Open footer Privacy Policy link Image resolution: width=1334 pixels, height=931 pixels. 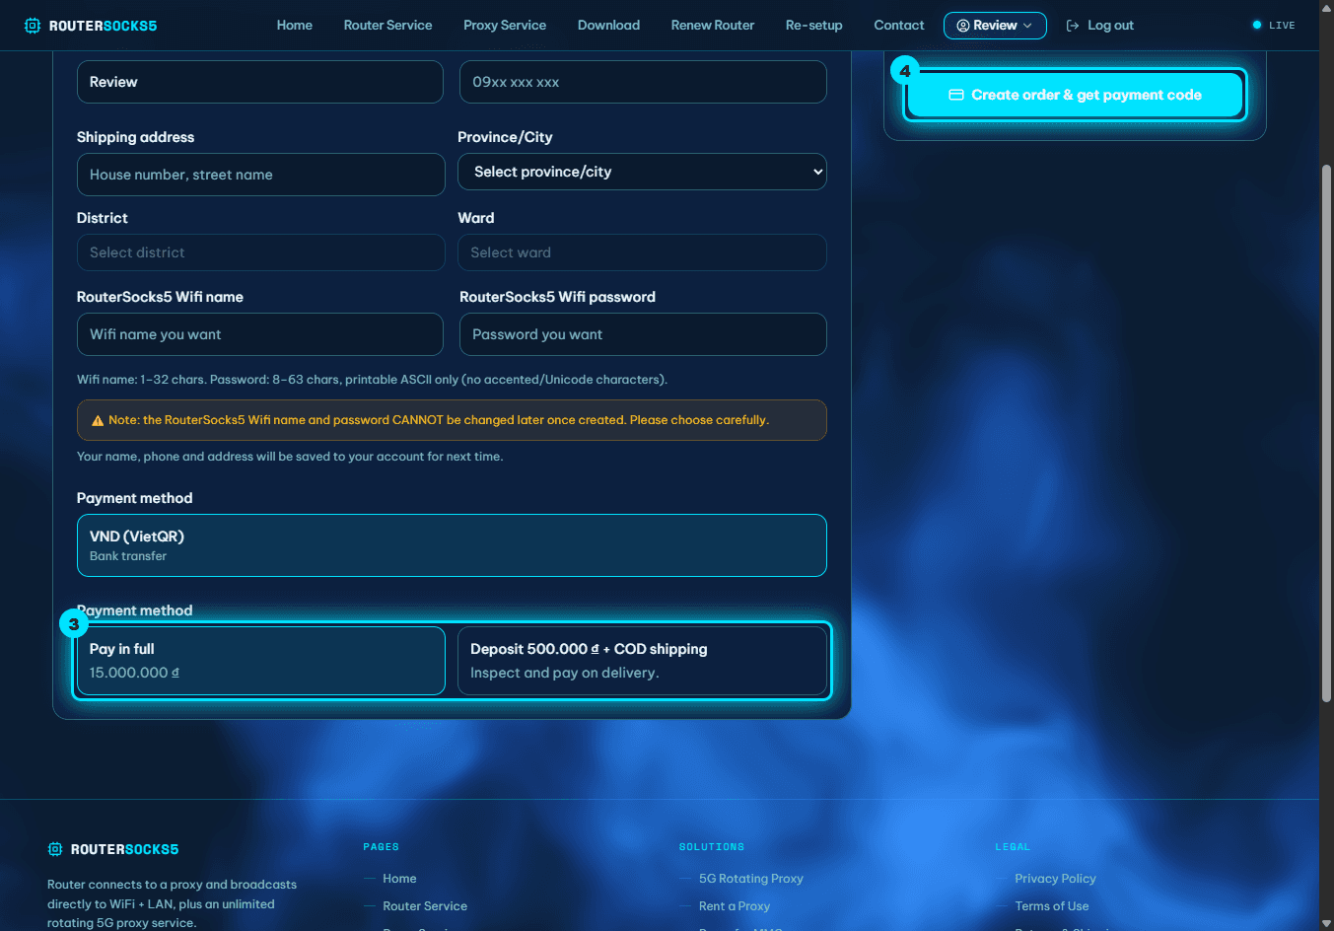(x=1055, y=879)
